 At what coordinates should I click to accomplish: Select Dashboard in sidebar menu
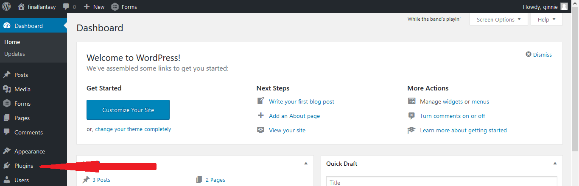point(34,26)
